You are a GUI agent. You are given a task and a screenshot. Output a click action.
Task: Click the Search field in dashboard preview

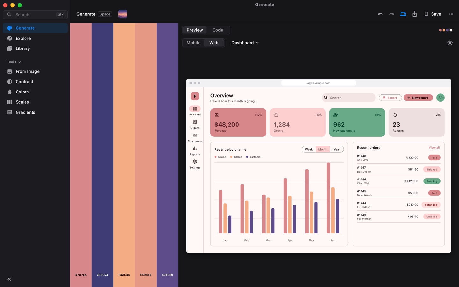pyautogui.click(x=349, y=98)
